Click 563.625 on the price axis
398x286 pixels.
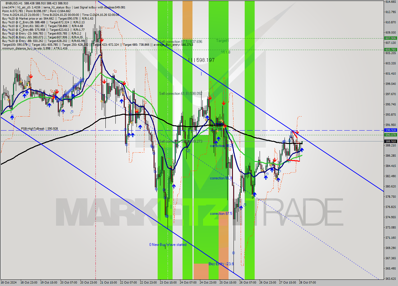pyautogui.click(x=391, y=279)
